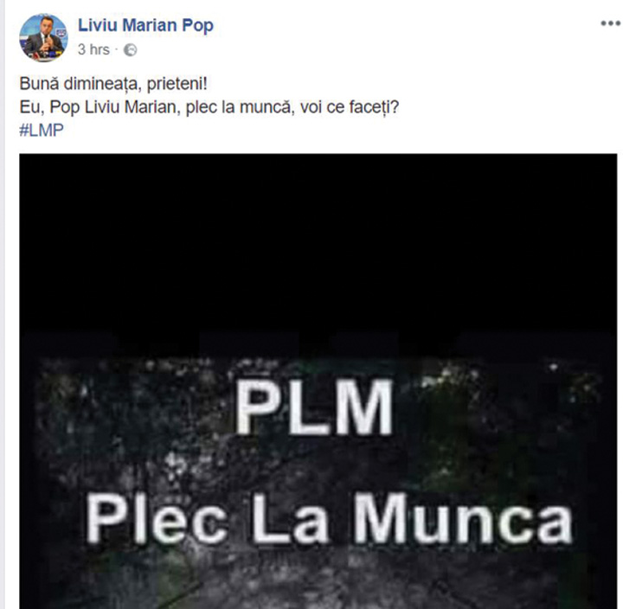Click the word Liviu in the profile name
The height and width of the screenshot is (609, 623).
pyautogui.click(x=98, y=25)
